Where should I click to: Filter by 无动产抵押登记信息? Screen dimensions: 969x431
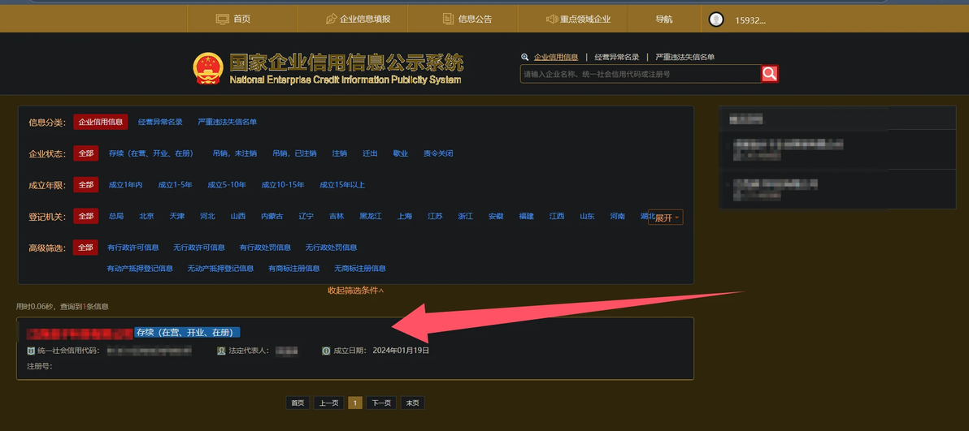[x=220, y=269]
